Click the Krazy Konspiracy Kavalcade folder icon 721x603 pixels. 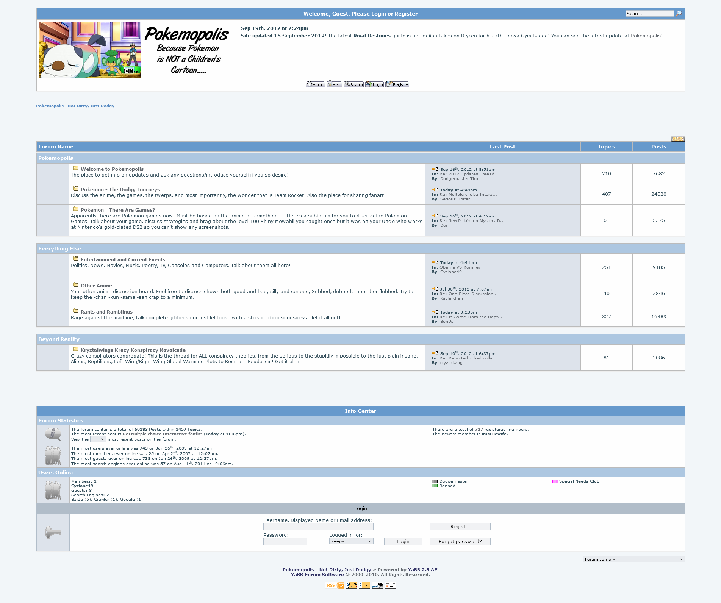click(x=76, y=349)
